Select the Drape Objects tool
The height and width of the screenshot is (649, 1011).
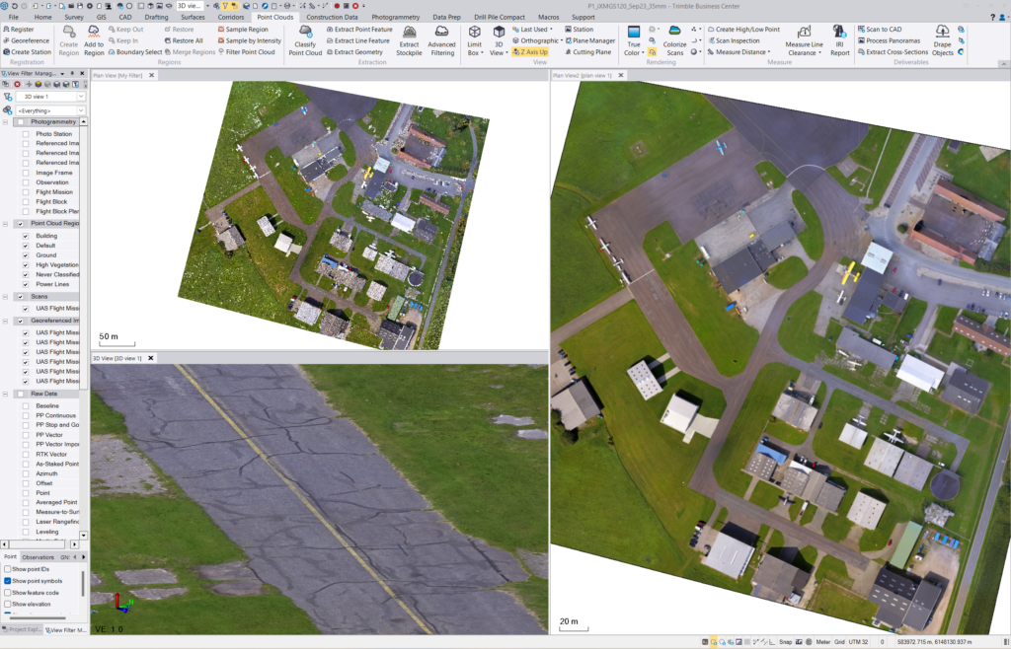(x=942, y=40)
